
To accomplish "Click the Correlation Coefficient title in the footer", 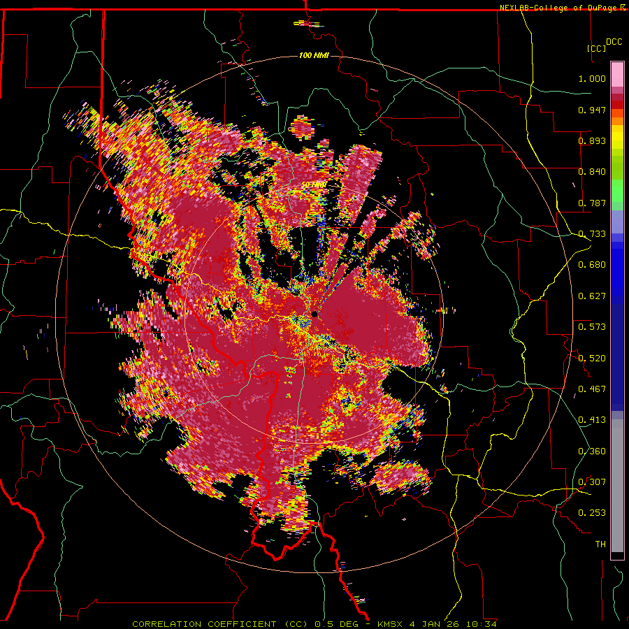I will 220,624.
